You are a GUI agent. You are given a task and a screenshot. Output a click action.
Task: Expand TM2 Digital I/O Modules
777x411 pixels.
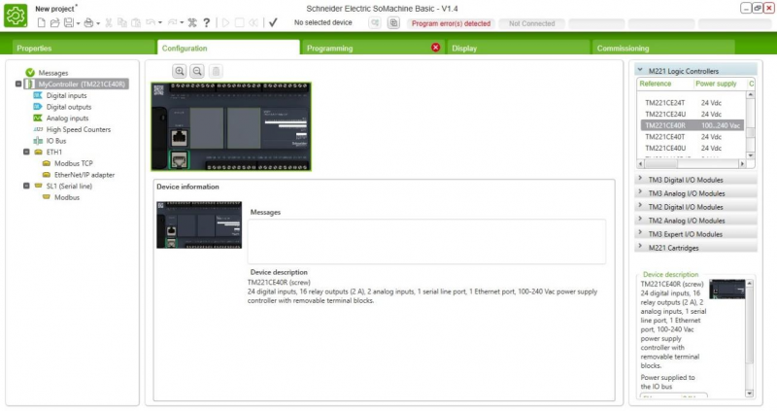695,207
